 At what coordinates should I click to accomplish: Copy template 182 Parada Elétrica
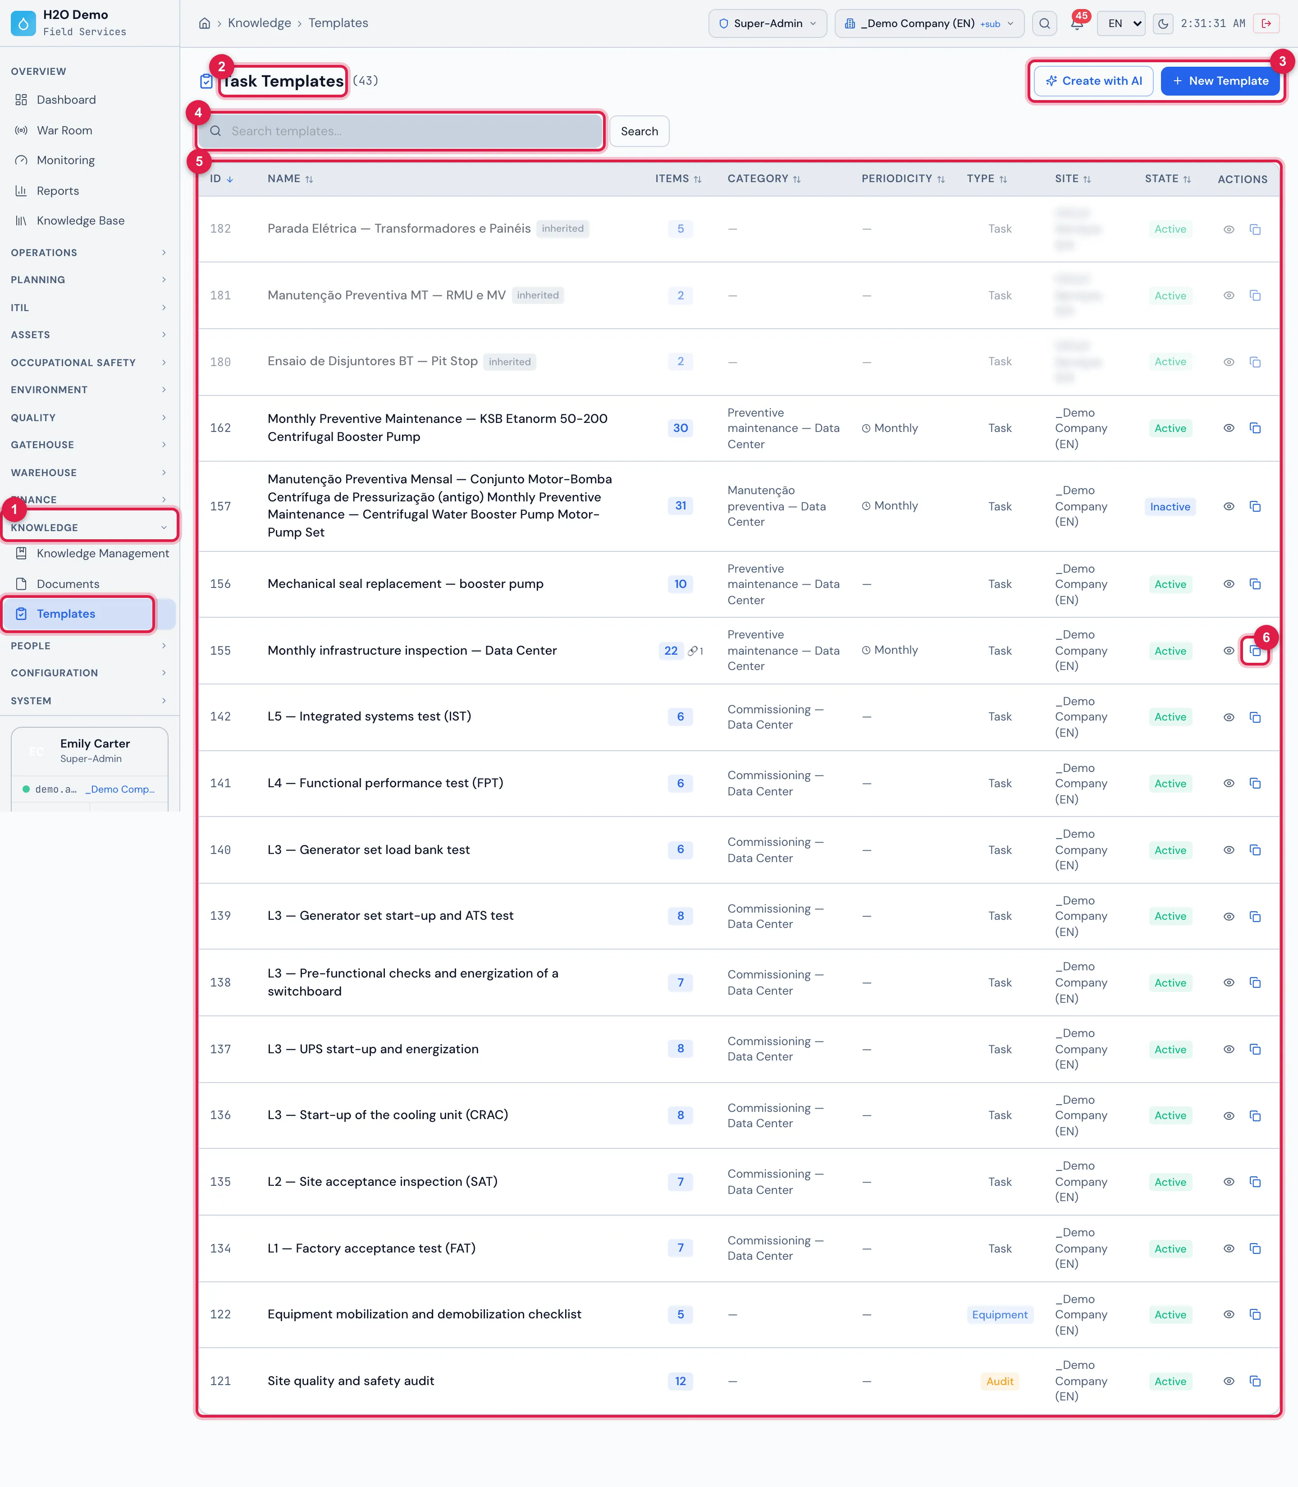[1255, 229]
